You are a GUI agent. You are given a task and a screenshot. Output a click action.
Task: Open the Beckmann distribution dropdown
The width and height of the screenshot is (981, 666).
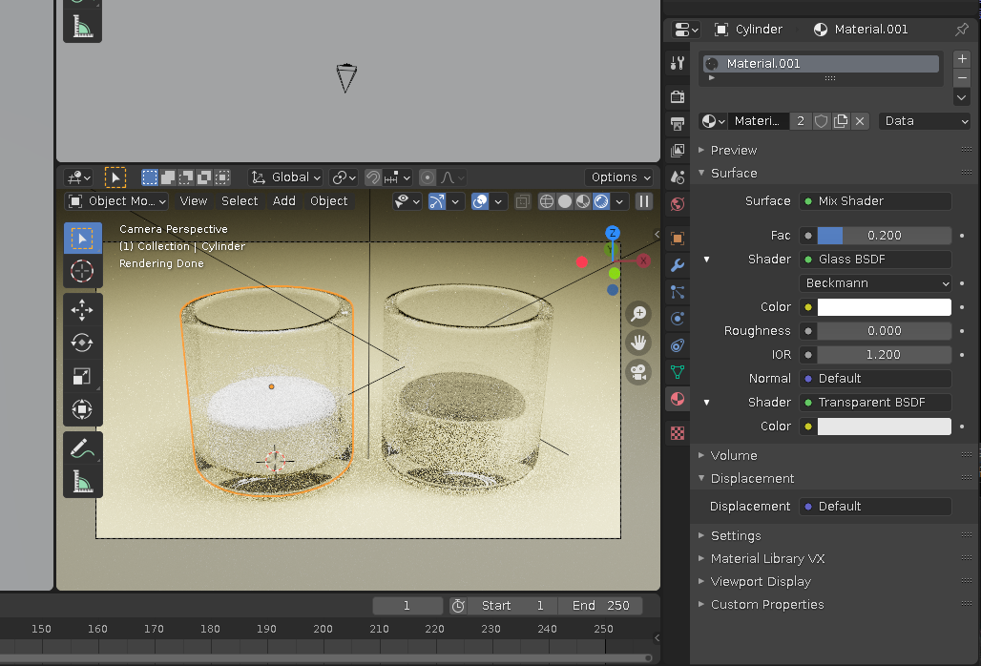[876, 283]
